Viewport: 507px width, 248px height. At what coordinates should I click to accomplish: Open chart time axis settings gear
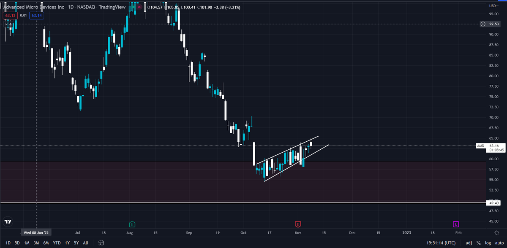(496, 232)
